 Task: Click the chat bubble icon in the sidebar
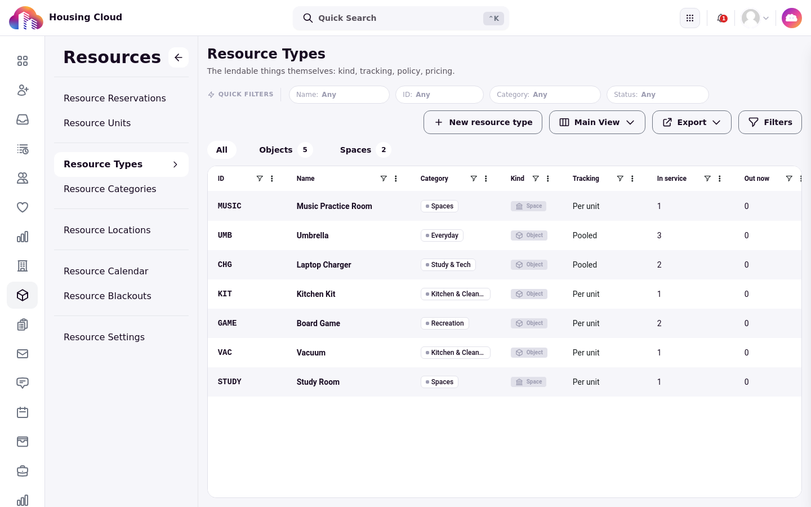(x=23, y=383)
